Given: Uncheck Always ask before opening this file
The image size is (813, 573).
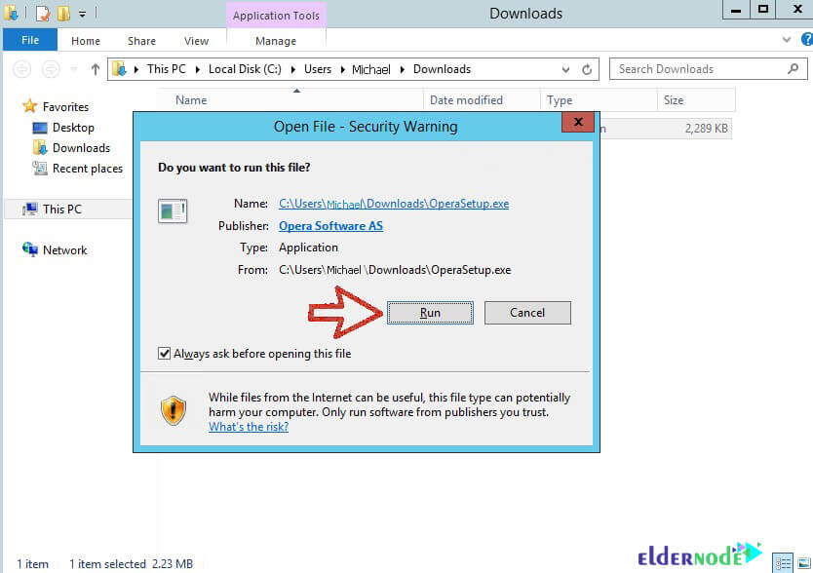Looking at the screenshot, I should click(x=164, y=354).
